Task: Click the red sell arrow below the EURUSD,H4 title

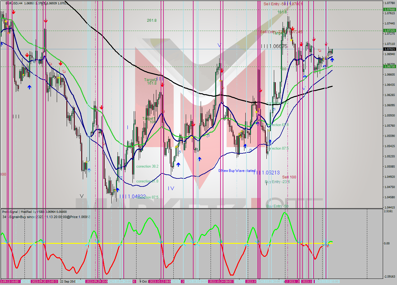Action: (x=14, y=12)
